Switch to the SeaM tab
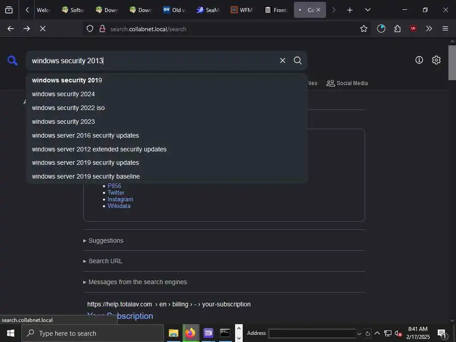 208,10
